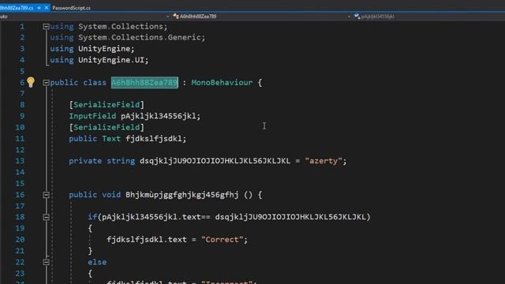This screenshot has height=284, width=505.
Task: Click method name Bhjkmùpjggfghjkgj456gfhj
Action: [x=182, y=195]
